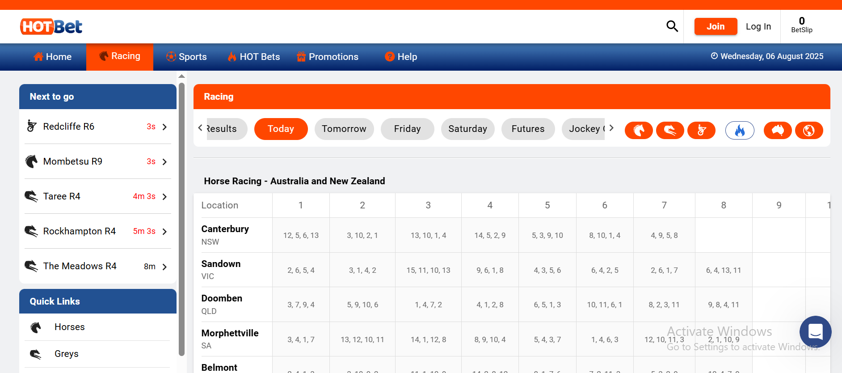Viewport: 842px width, 373px height.
Task: Click the greyhound icon beside Taree R4
Action: click(x=31, y=196)
